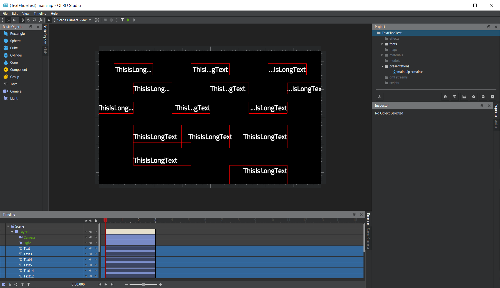This screenshot has height=288, width=500.
Task: Click the delete trash icon in timeline footer
Action: (x=10, y=284)
